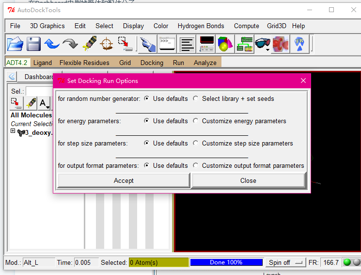Select 'Customize output format parameters' radio
The height and width of the screenshot is (275, 361).
pyautogui.click(x=196, y=166)
